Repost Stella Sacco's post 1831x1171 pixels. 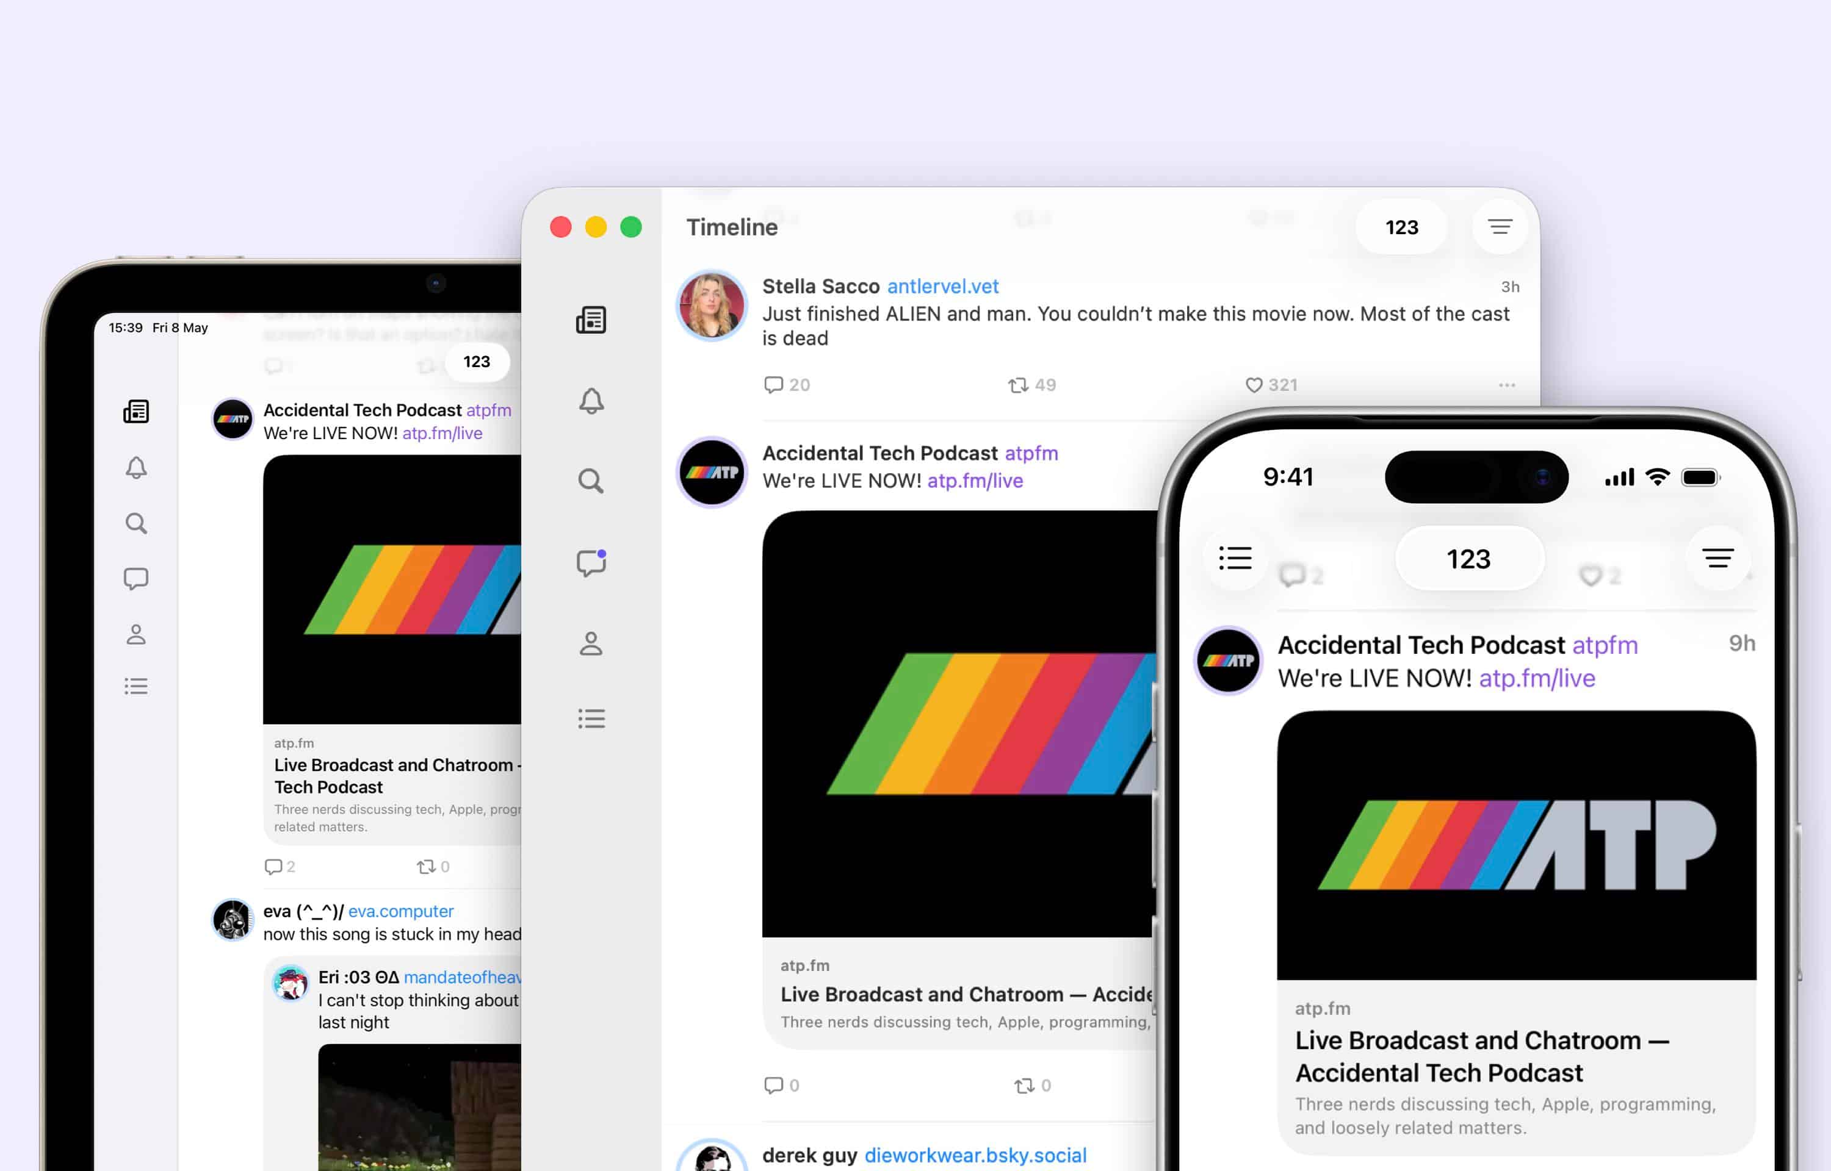point(1031,385)
